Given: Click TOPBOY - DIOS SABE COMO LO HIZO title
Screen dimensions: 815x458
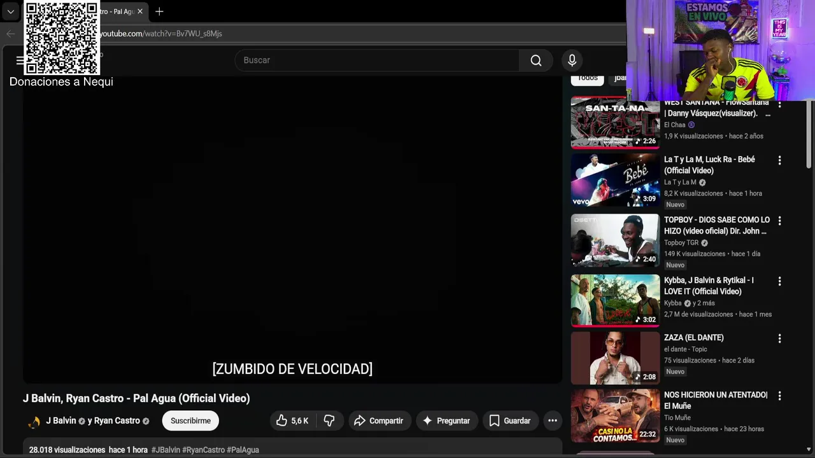Looking at the screenshot, I should coord(717,225).
